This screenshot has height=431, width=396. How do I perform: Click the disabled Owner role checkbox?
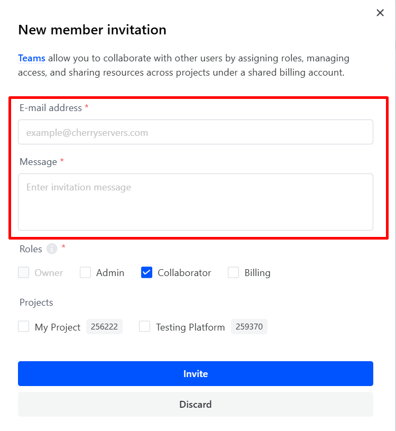pyautogui.click(x=24, y=273)
